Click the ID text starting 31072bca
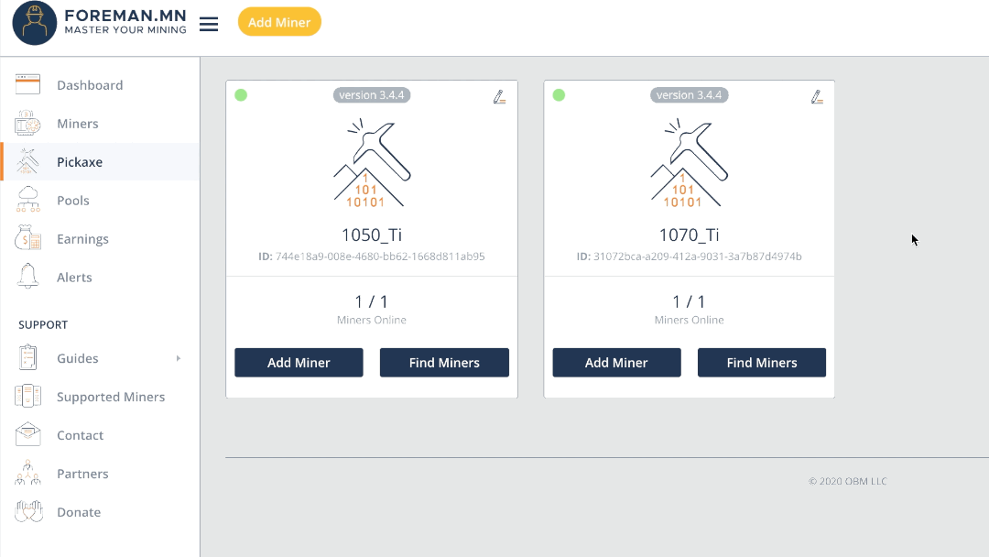 coord(689,257)
